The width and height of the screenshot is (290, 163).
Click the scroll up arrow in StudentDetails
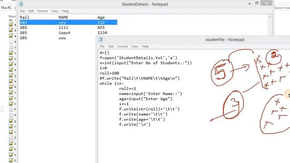pyautogui.click(x=269, y=17)
